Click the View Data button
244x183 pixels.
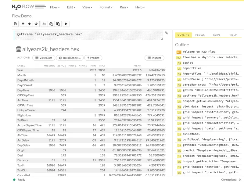pyautogui.click(x=44, y=58)
